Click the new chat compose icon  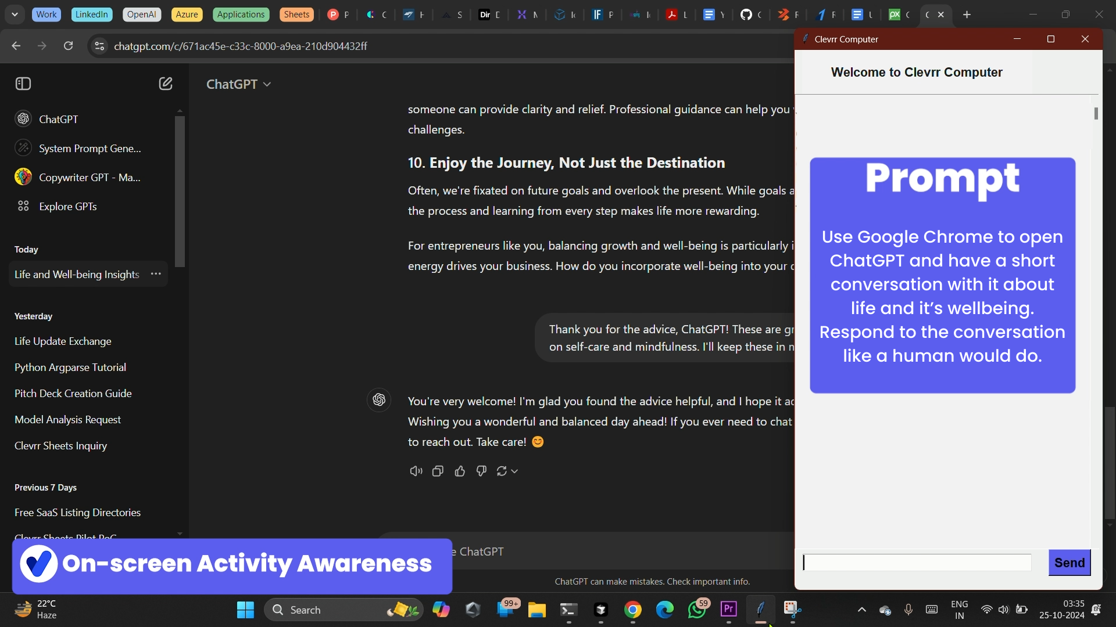[x=166, y=84]
